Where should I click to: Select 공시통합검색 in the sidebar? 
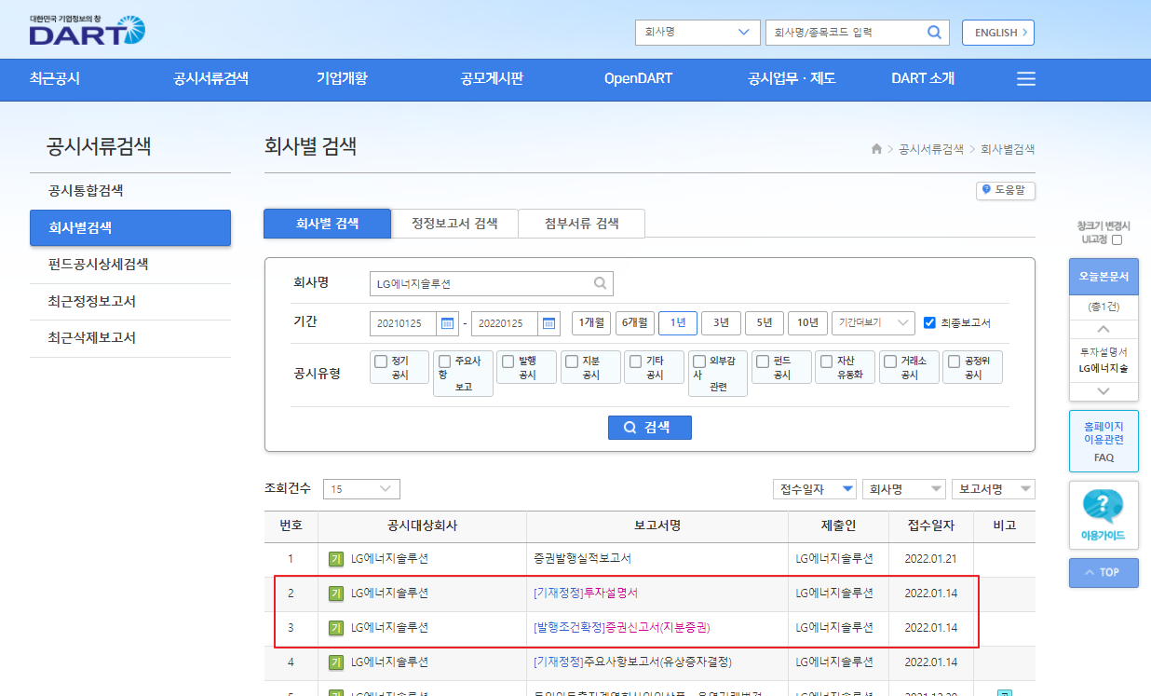coord(130,191)
